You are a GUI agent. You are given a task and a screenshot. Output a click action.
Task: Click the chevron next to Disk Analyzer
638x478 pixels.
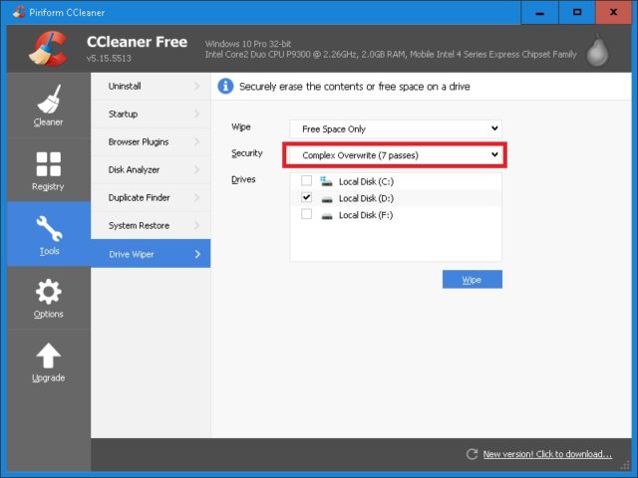pos(197,169)
